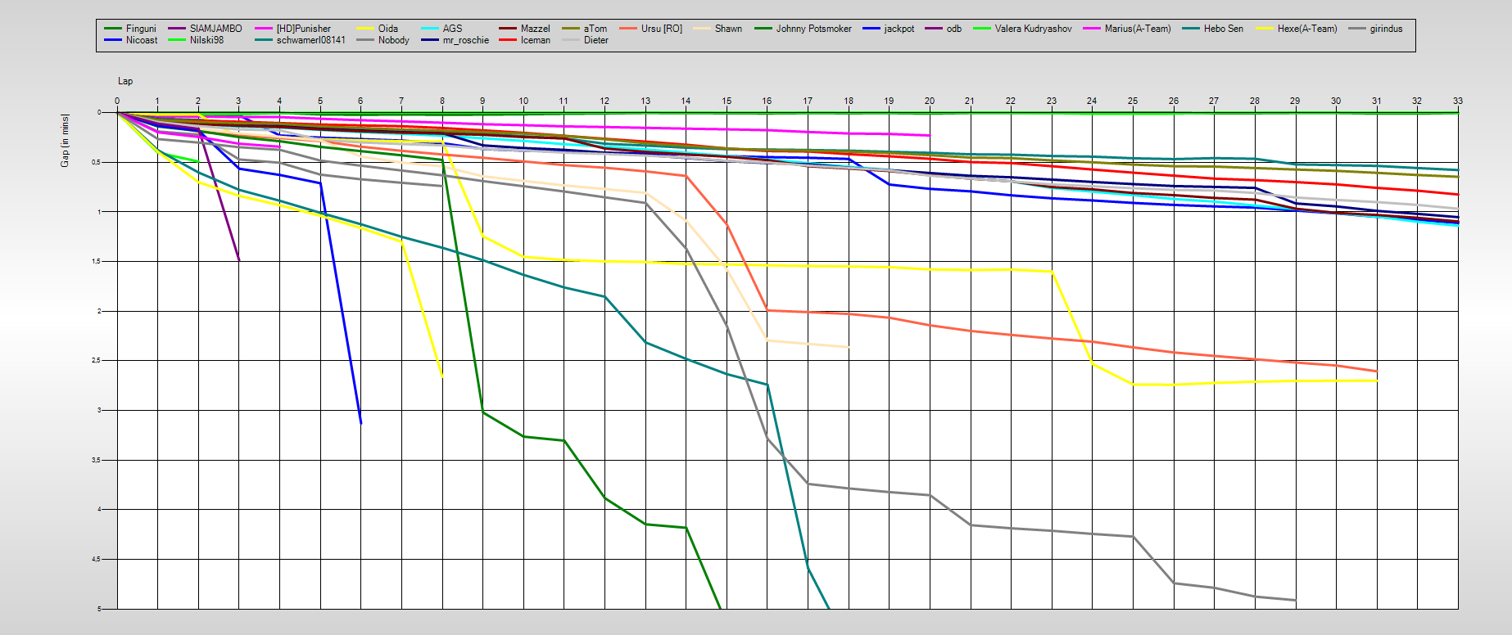Viewport: 1512px width, 635px height.
Task: Click the Ursu [RO] legend label
Action: point(661,29)
